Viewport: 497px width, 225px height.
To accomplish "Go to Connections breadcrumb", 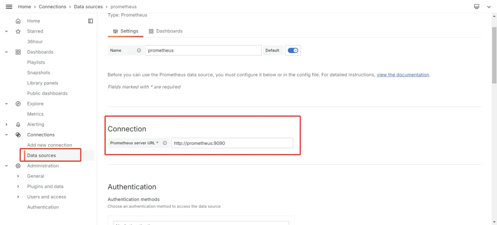I will [52, 7].
